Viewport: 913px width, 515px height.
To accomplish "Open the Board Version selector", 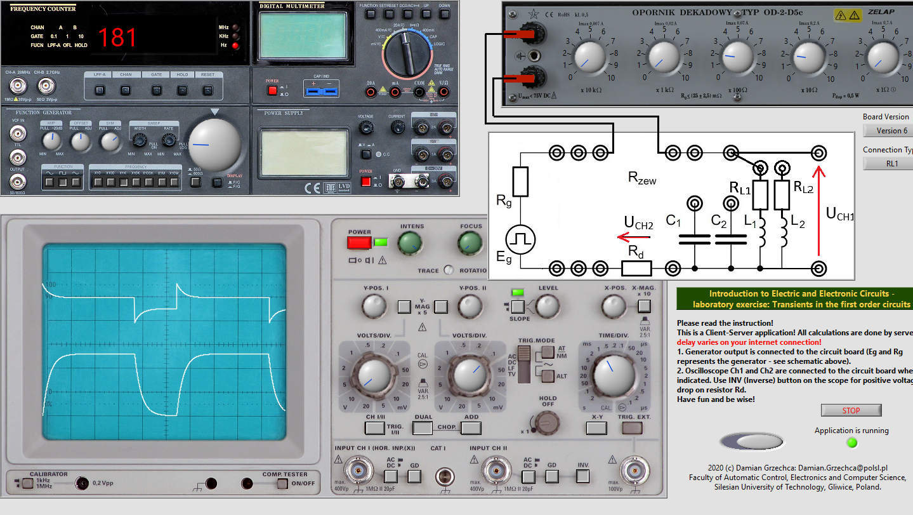I will pyautogui.click(x=888, y=131).
